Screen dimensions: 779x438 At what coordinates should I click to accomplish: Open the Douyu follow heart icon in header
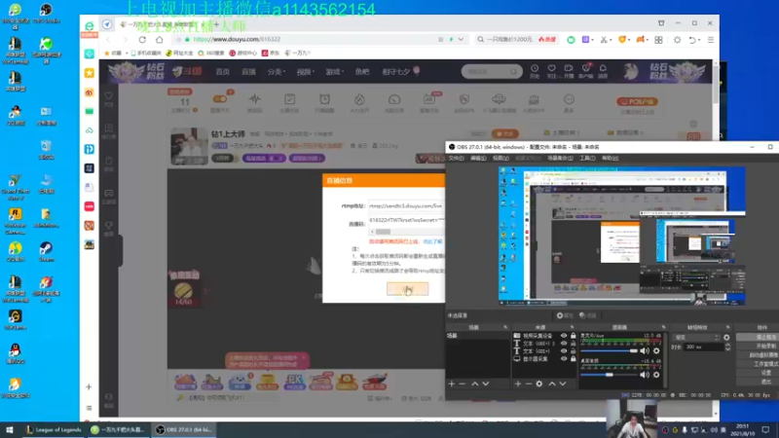click(551, 71)
